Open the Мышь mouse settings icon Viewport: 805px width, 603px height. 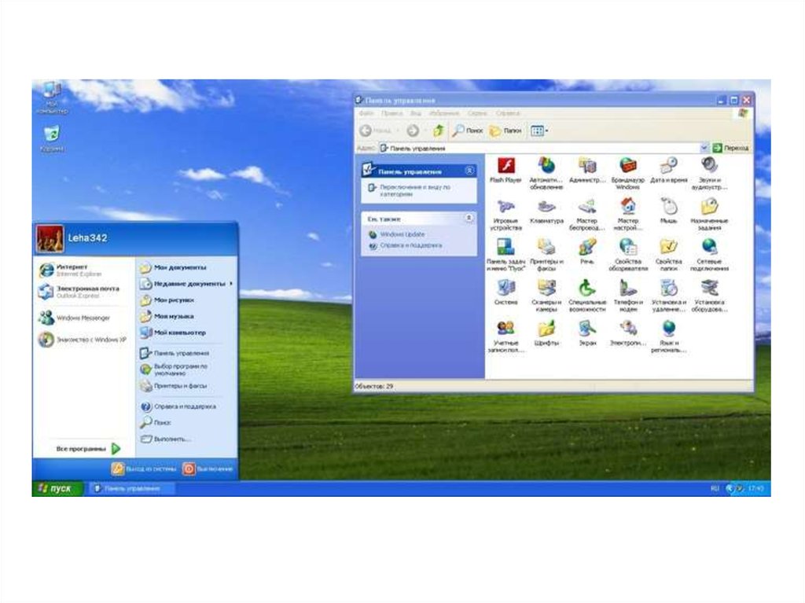668,208
